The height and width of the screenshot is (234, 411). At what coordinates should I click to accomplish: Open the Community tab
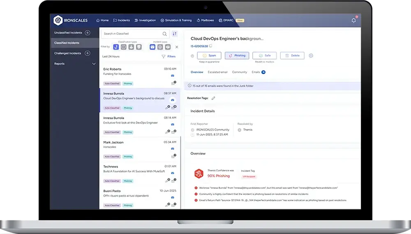point(240,72)
